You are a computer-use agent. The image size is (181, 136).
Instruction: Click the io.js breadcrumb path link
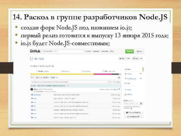(x=53, y=77)
